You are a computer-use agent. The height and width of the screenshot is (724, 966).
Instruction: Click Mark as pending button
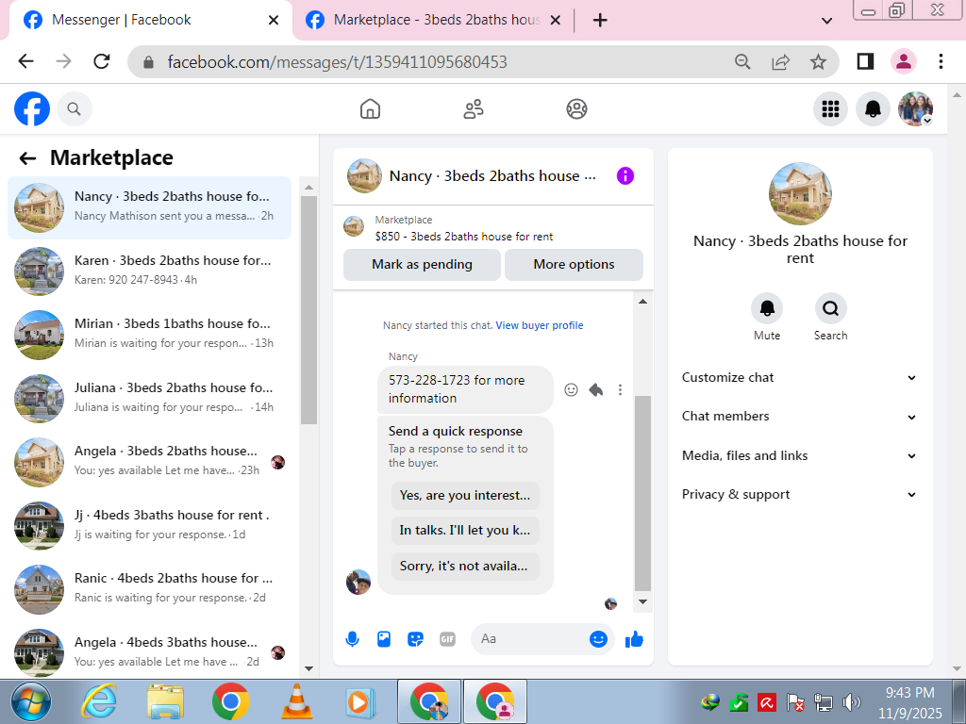(422, 265)
